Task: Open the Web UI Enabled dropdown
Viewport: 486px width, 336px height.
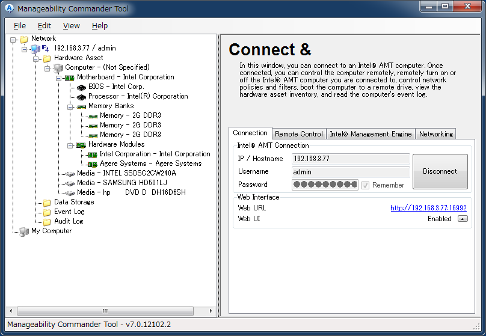Action: [x=462, y=219]
